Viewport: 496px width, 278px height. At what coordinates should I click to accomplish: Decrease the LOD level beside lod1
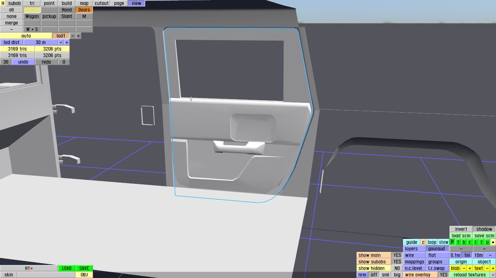click(73, 36)
